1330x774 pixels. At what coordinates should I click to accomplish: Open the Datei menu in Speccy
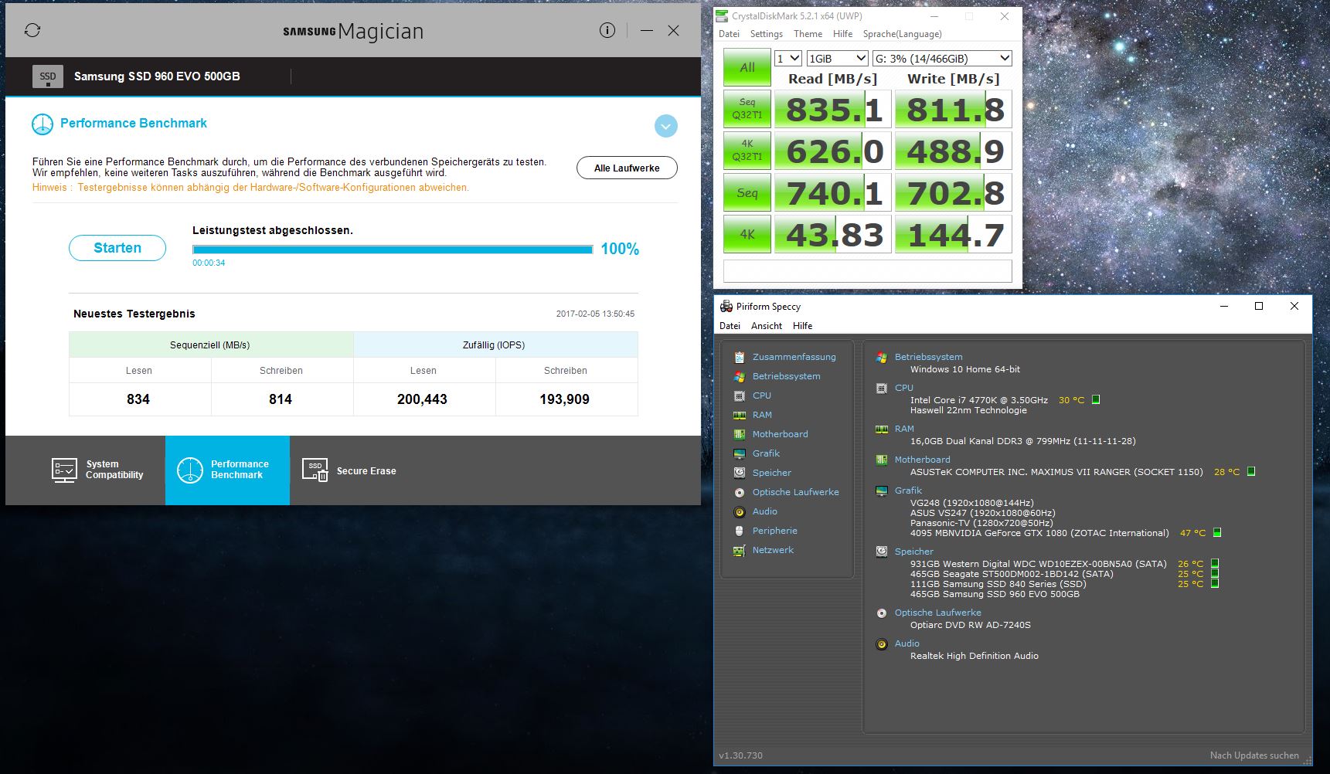click(x=730, y=326)
